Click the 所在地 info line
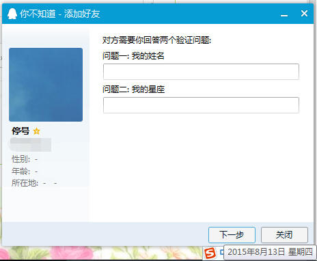Image resolution: width=317 pixels, height=261 pixels. (34, 183)
